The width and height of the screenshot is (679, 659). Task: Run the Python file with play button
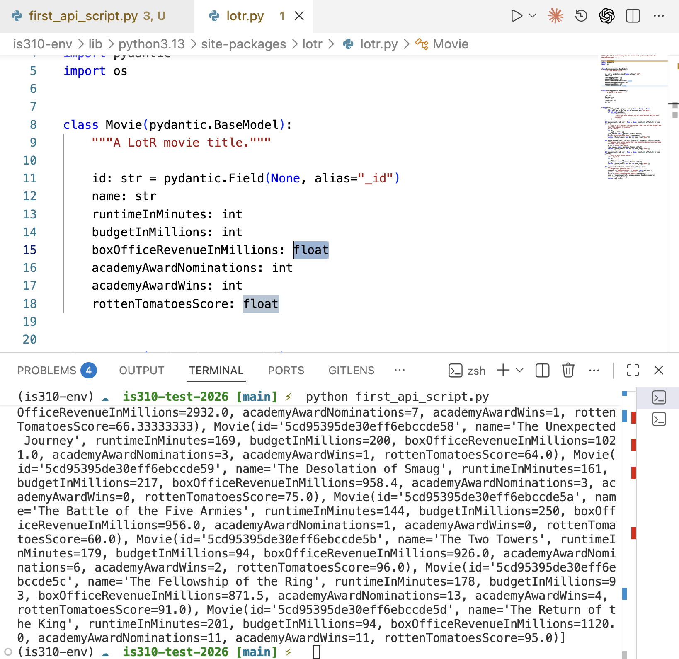(516, 16)
